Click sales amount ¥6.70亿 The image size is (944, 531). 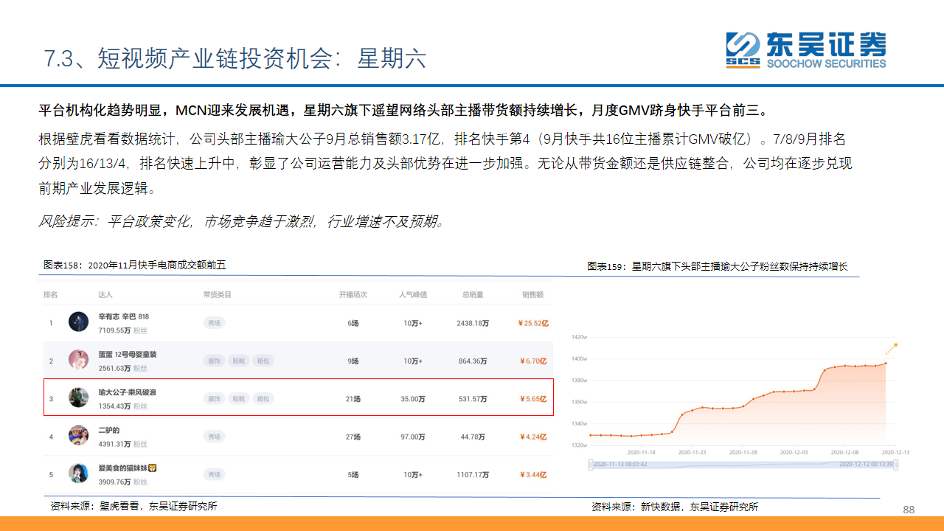(x=533, y=361)
